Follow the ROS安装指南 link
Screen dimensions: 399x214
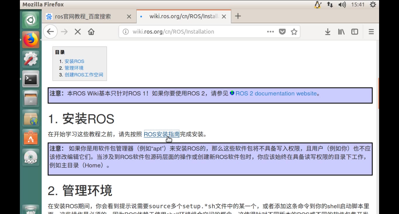(161, 134)
